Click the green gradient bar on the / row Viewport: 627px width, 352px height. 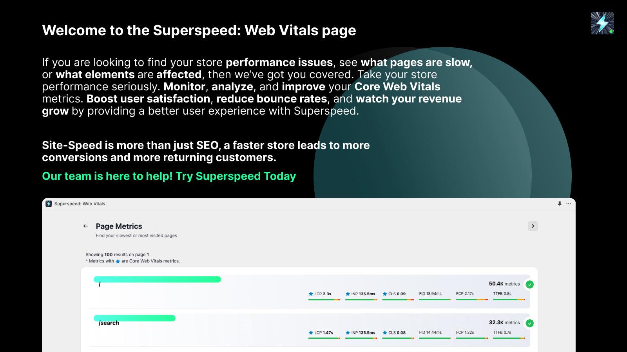(157, 280)
